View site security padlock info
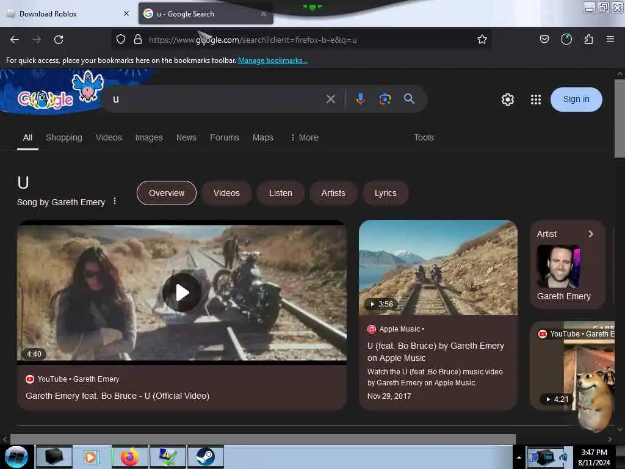This screenshot has width=625, height=469. (x=138, y=39)
